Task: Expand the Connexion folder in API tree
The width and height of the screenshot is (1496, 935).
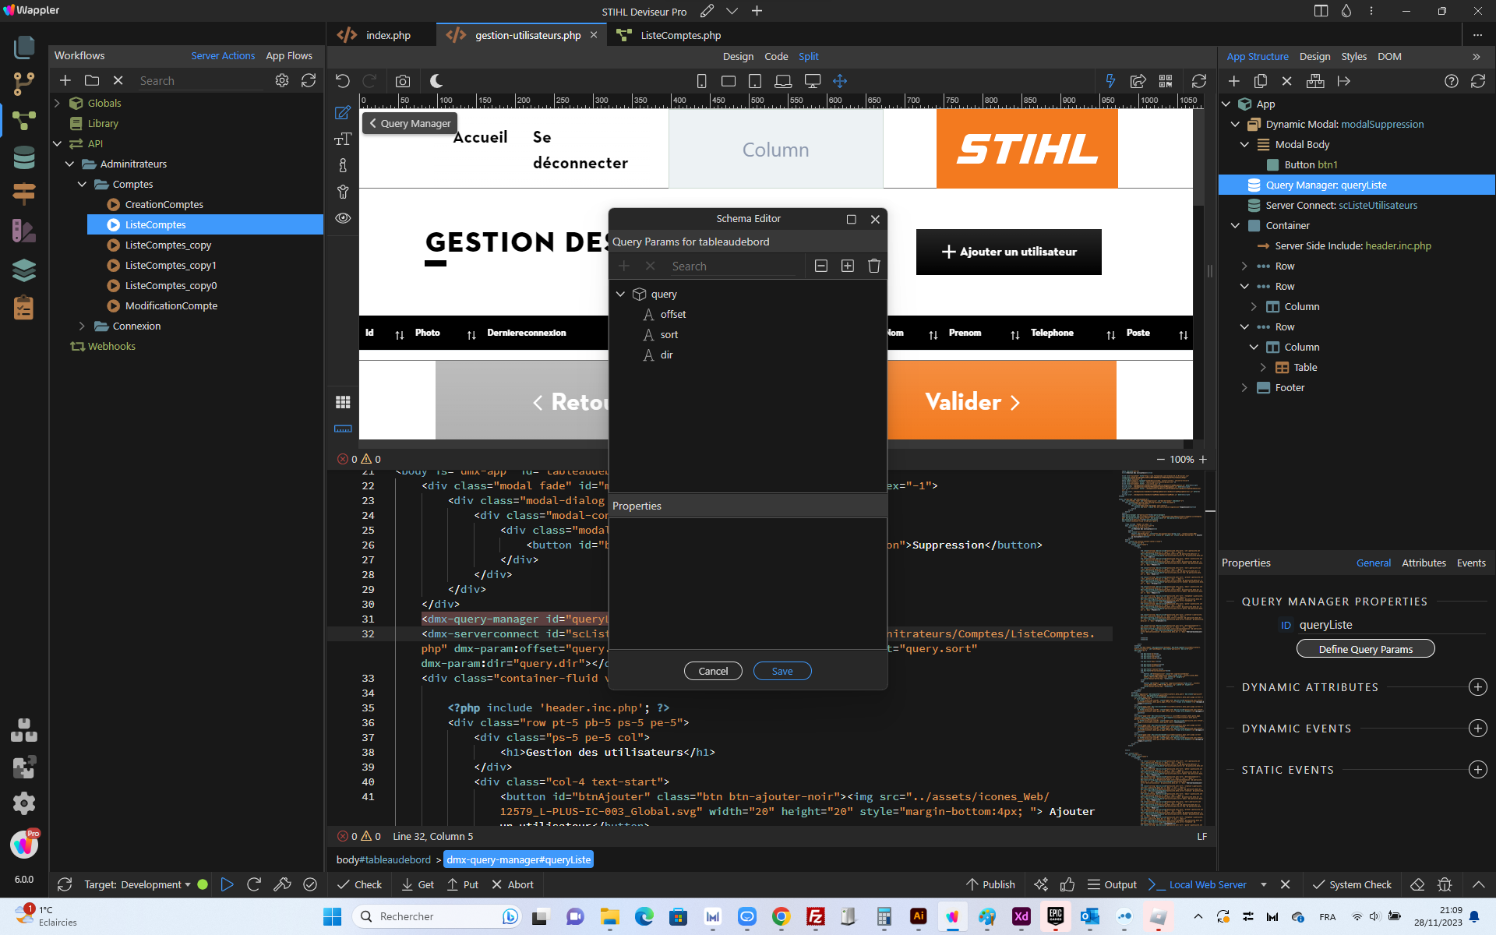Action: point(82,326)
